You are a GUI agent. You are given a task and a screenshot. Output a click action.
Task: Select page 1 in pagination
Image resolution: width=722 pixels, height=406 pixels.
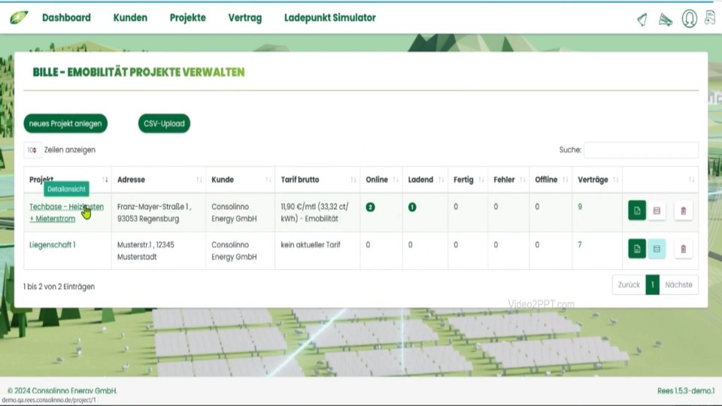(x=653, y=285)
